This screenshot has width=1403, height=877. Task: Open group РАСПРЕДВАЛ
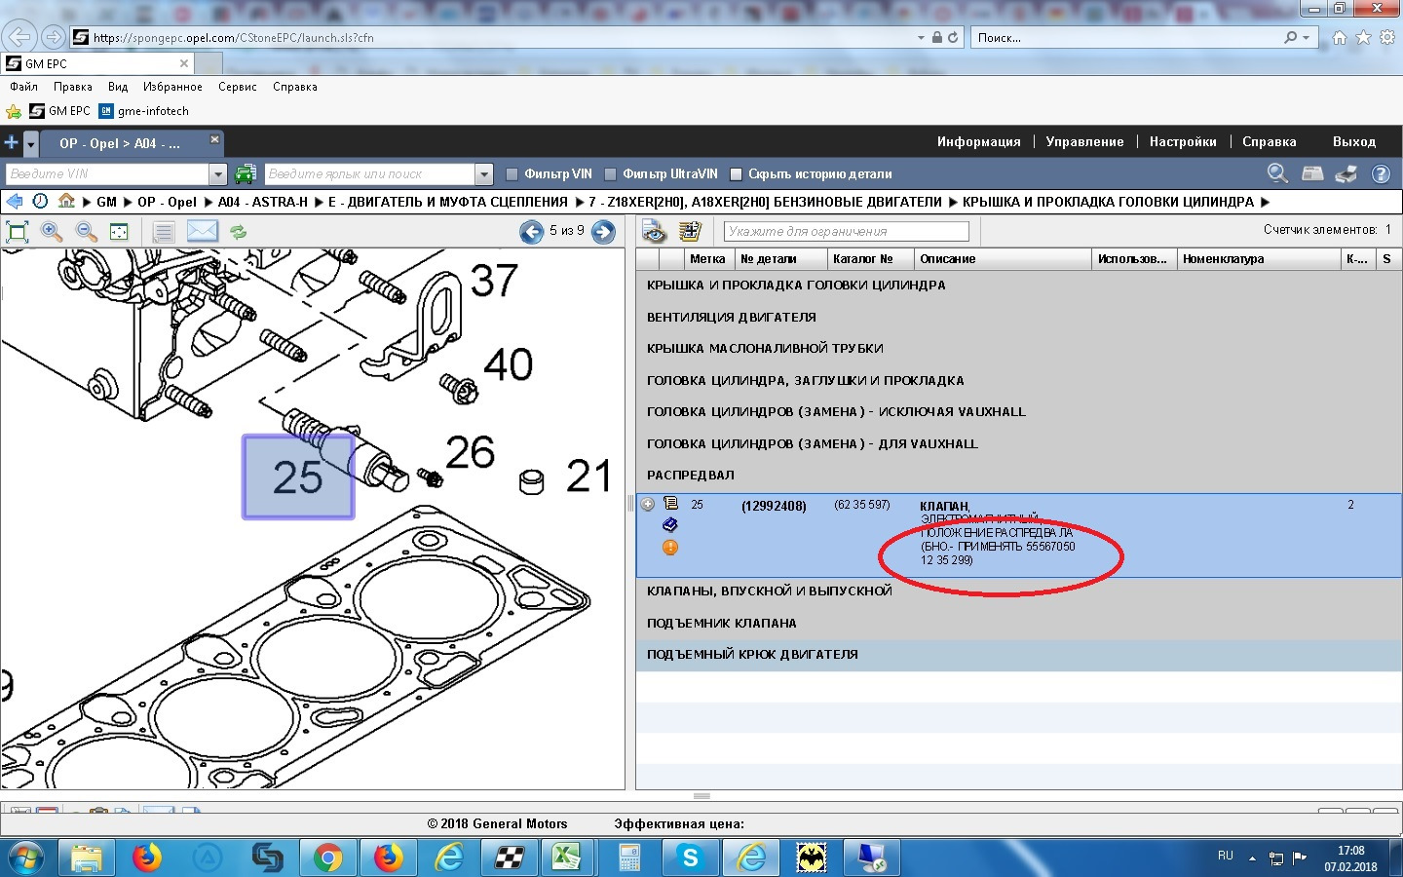(x=691, y=475)
